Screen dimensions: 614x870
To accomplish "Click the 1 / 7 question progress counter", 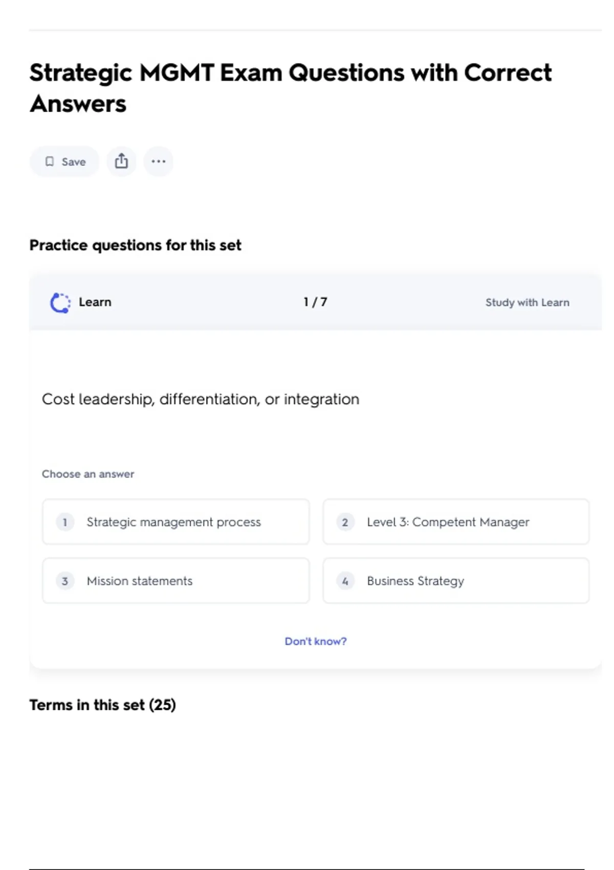I will point(315,302).
